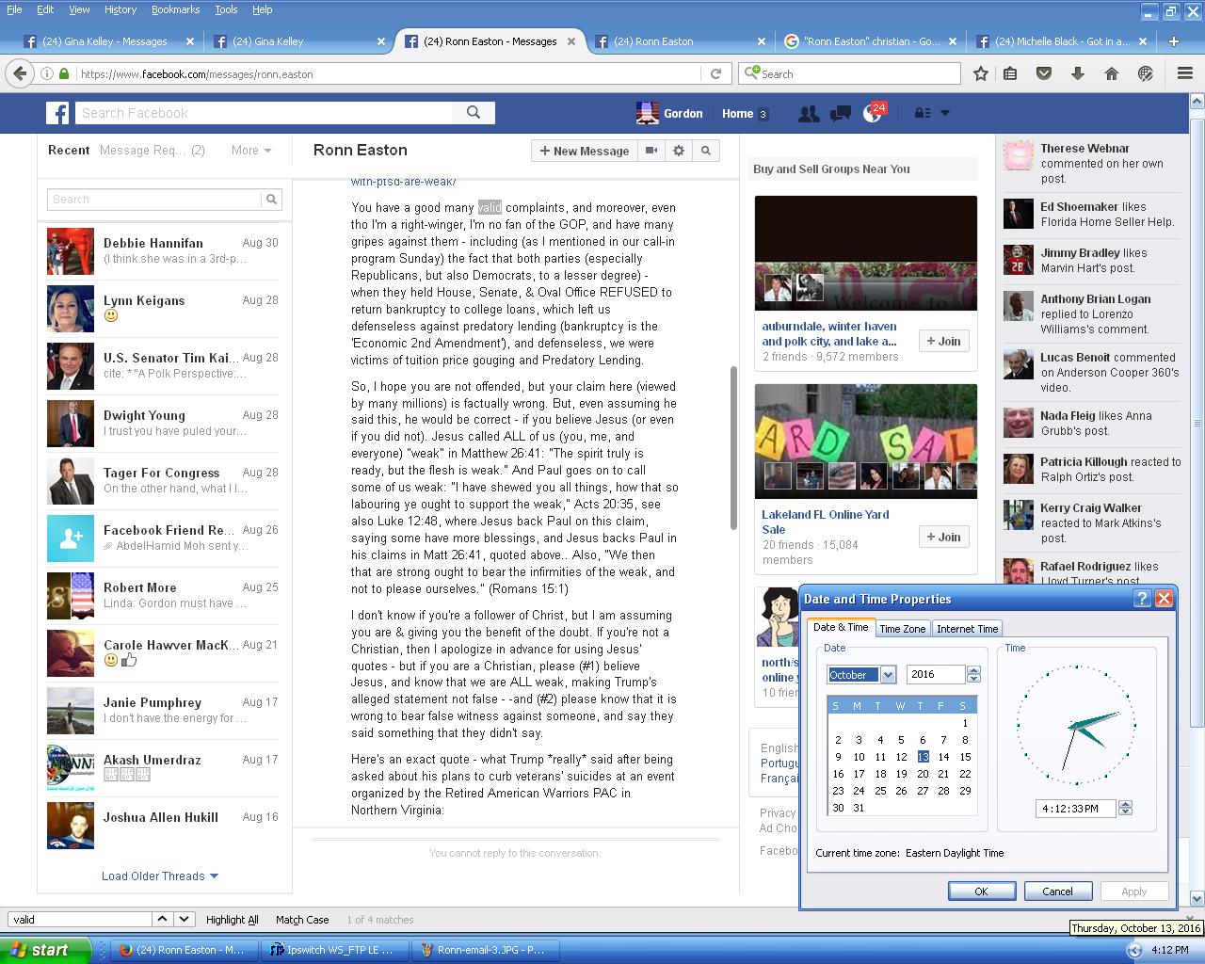Go to Firefox home page icon
This screenshot has height=964, width=1205.
point(1111,73)
